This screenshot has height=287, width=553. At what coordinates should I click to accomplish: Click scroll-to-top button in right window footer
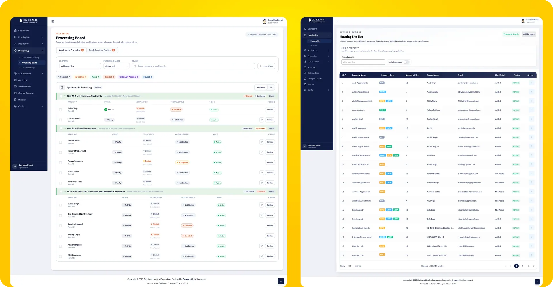[537, 282]
